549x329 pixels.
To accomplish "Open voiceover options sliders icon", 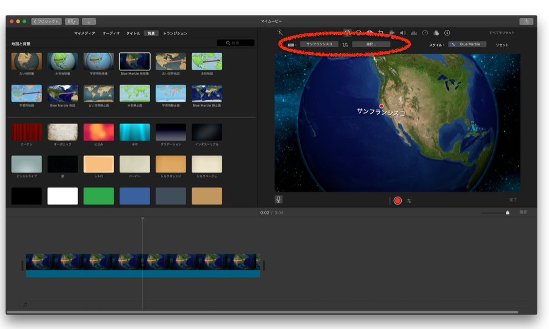I will (409, 201).
